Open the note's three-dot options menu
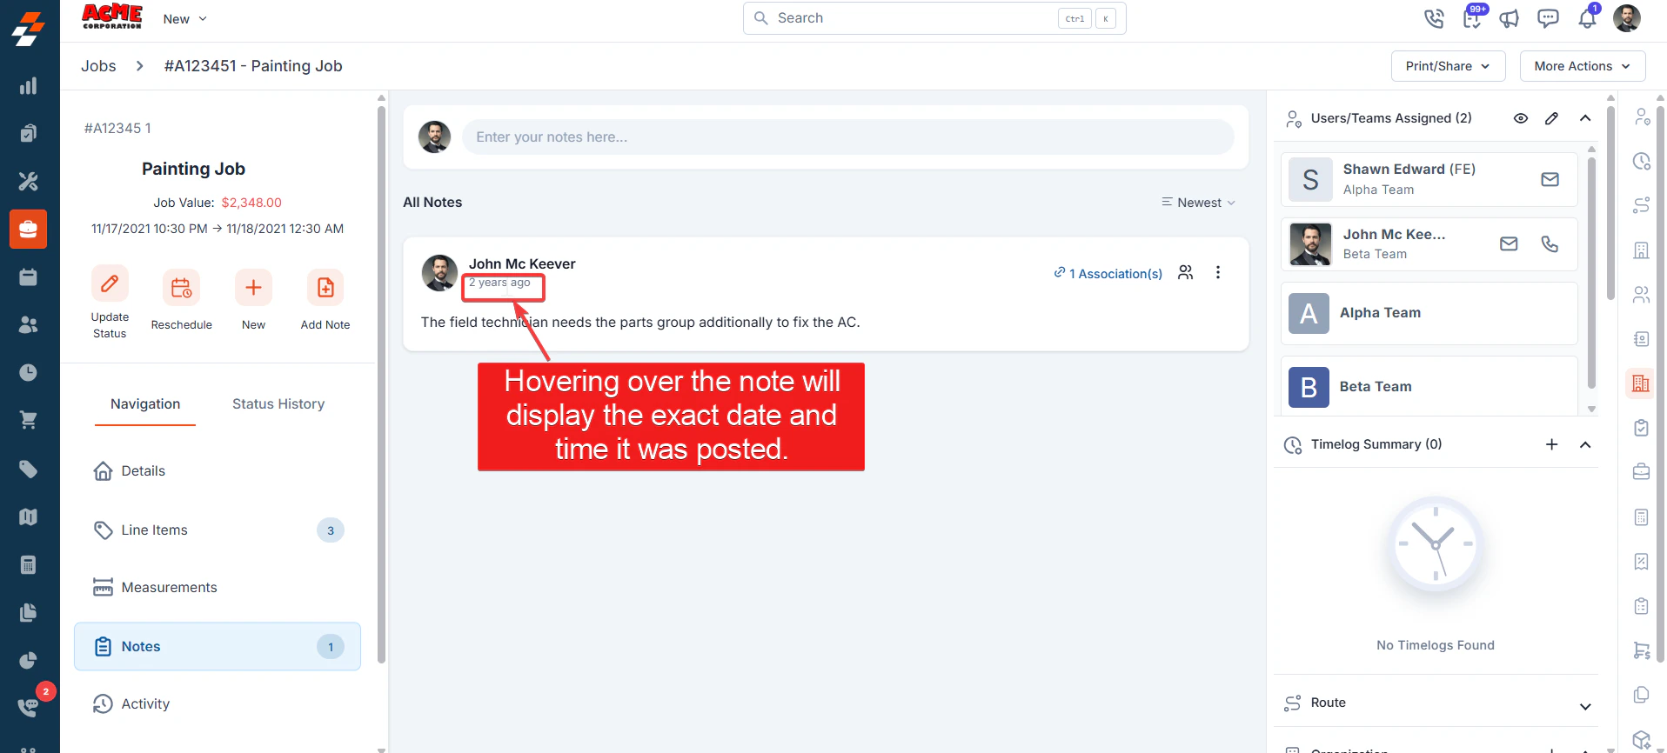The width and height of the screenshot is (1667, 753). [1218, 272]
